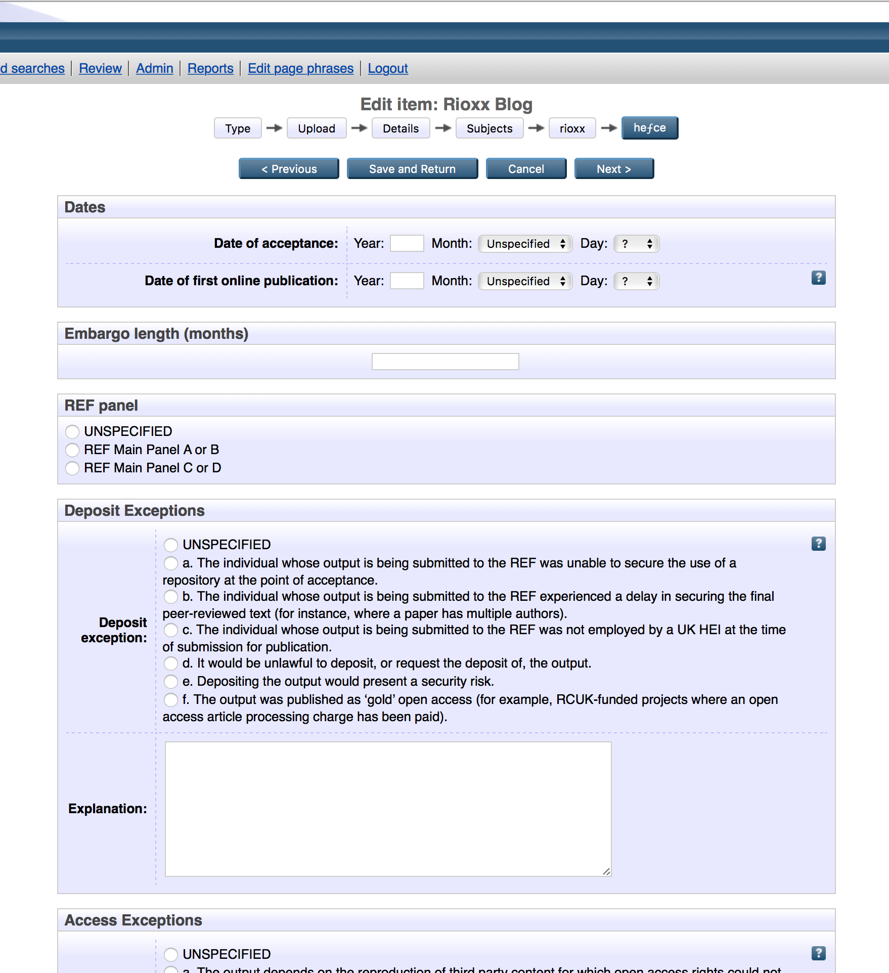
Task: Open Day dropdown for first online publication
Action: pyautogui.click(x=636, y=281)
